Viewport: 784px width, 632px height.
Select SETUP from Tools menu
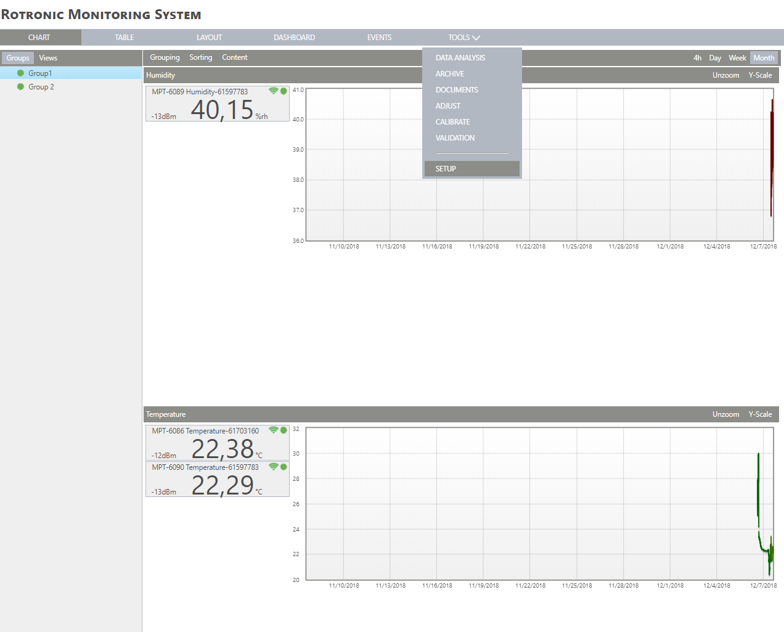coord(472,169)
